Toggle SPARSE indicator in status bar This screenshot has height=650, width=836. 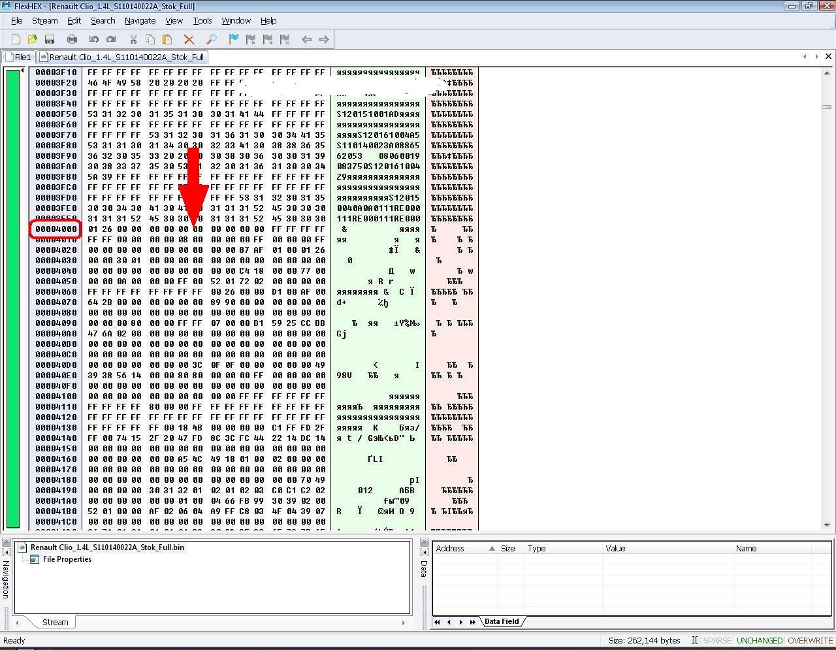[717, 640]
